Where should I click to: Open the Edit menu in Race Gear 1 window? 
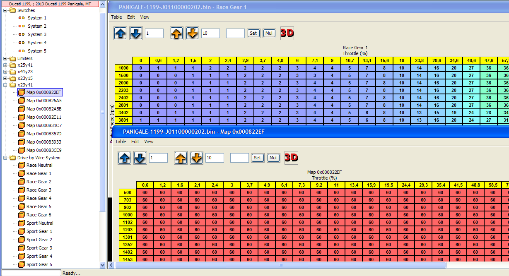[131, 17]
